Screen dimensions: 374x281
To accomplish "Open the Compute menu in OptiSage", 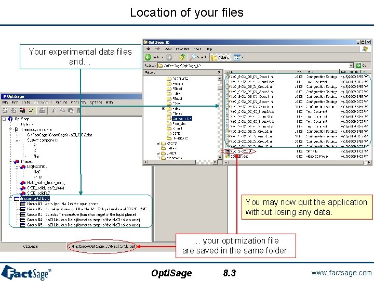I will pyautogui.click(x=78, y=103).
